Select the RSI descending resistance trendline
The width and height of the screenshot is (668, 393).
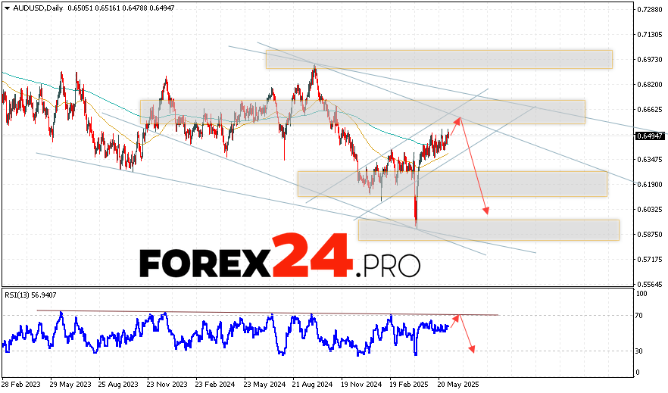pos(265,312)
